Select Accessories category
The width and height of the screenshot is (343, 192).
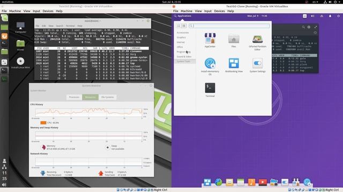182,33
